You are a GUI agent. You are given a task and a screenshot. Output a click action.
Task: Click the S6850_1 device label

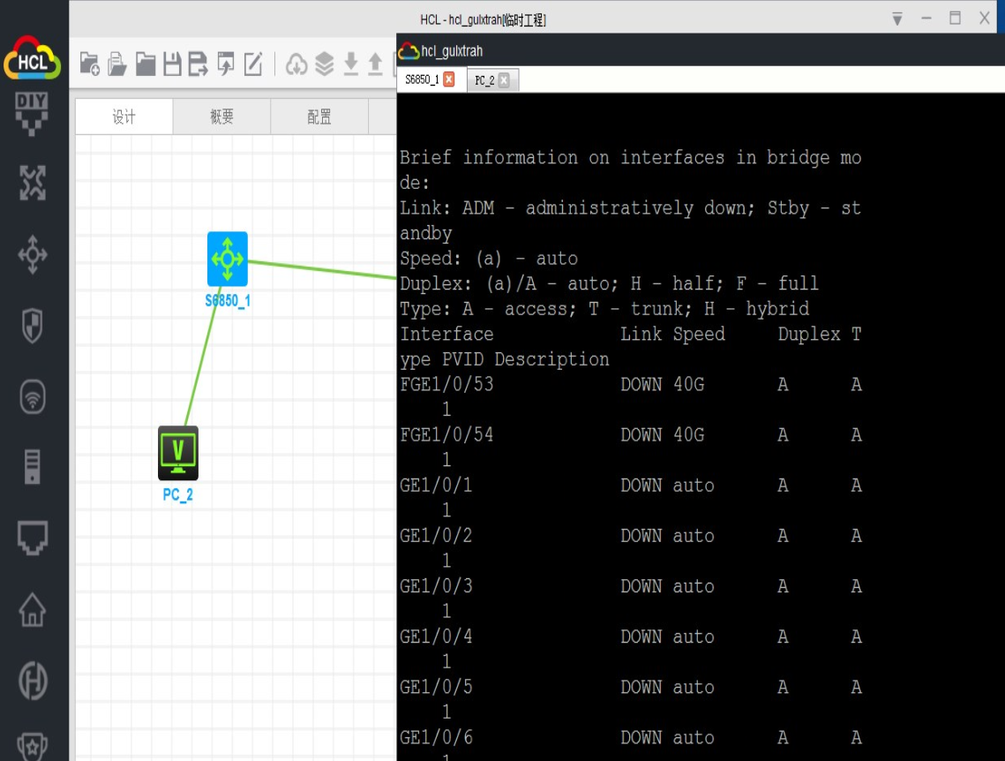click(x=228, y=301)
